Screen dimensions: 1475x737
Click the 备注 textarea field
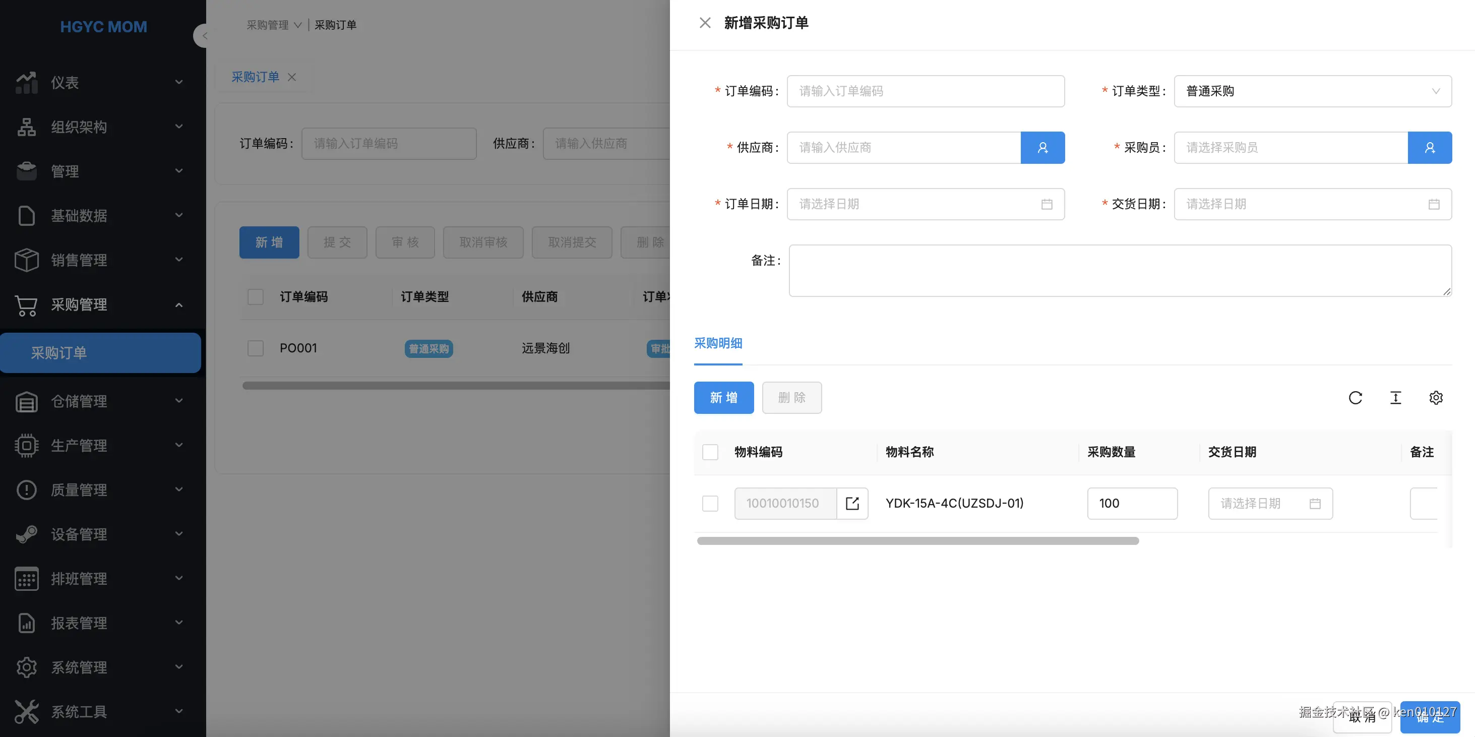(x=1120, y=270)
